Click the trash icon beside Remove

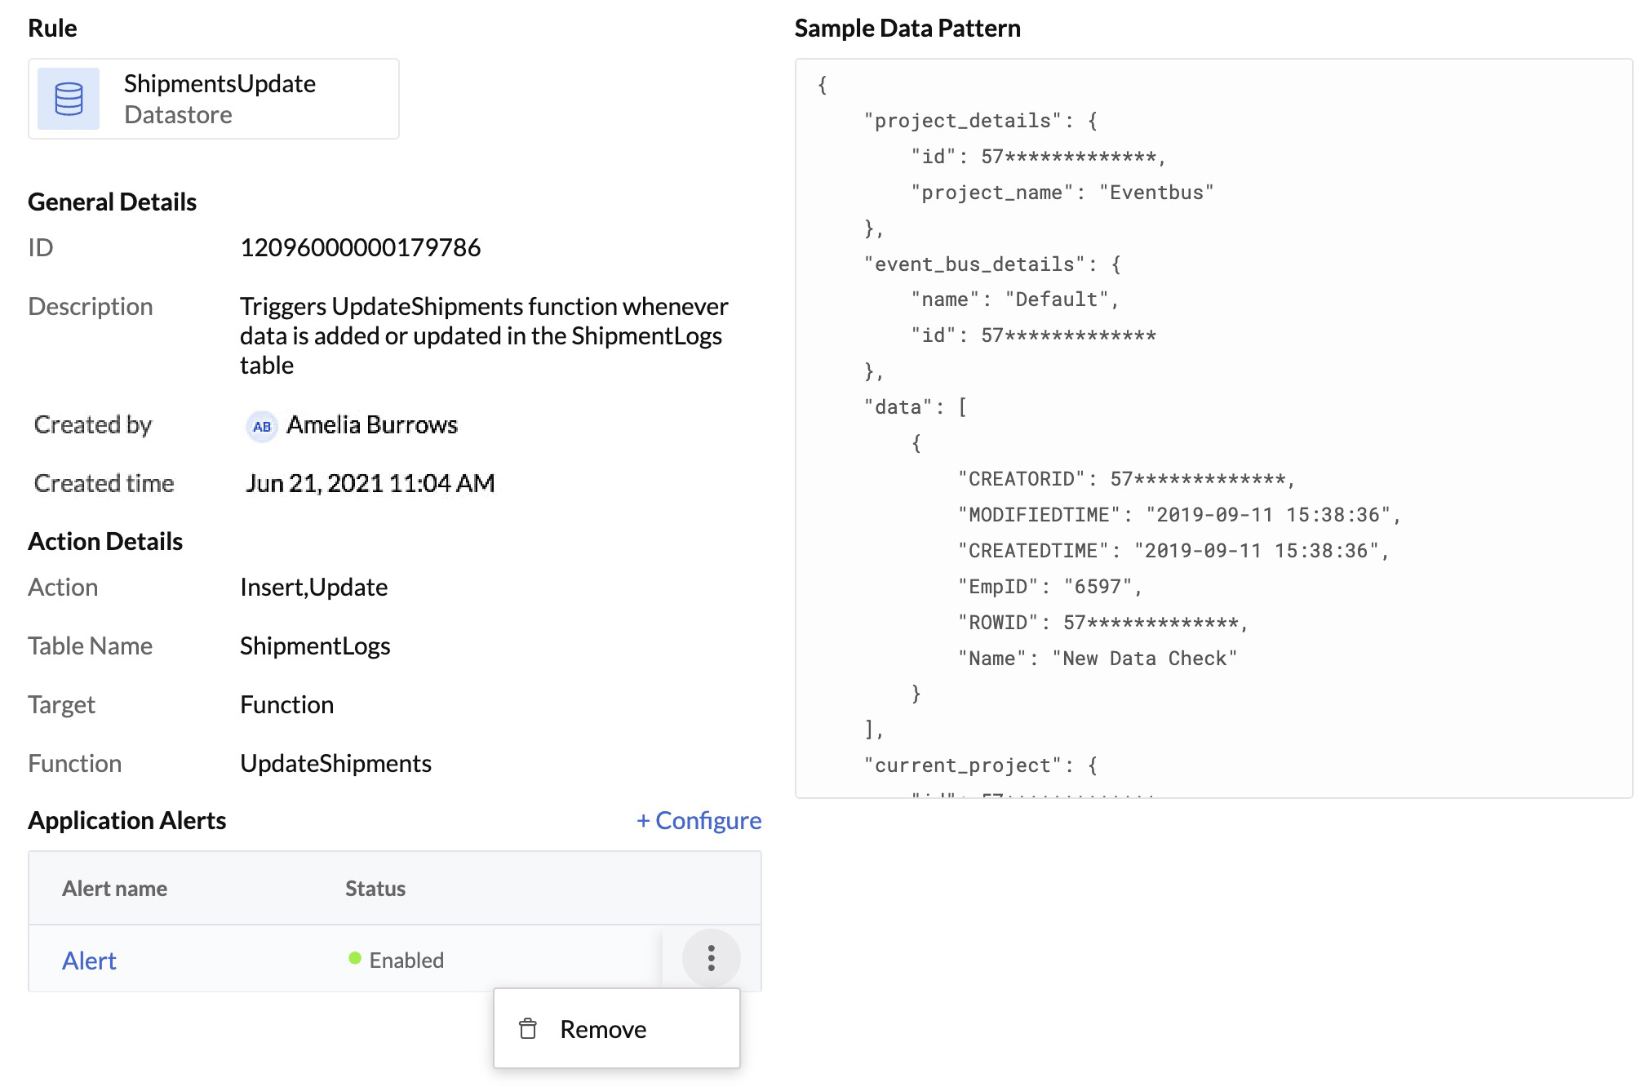527,1028
